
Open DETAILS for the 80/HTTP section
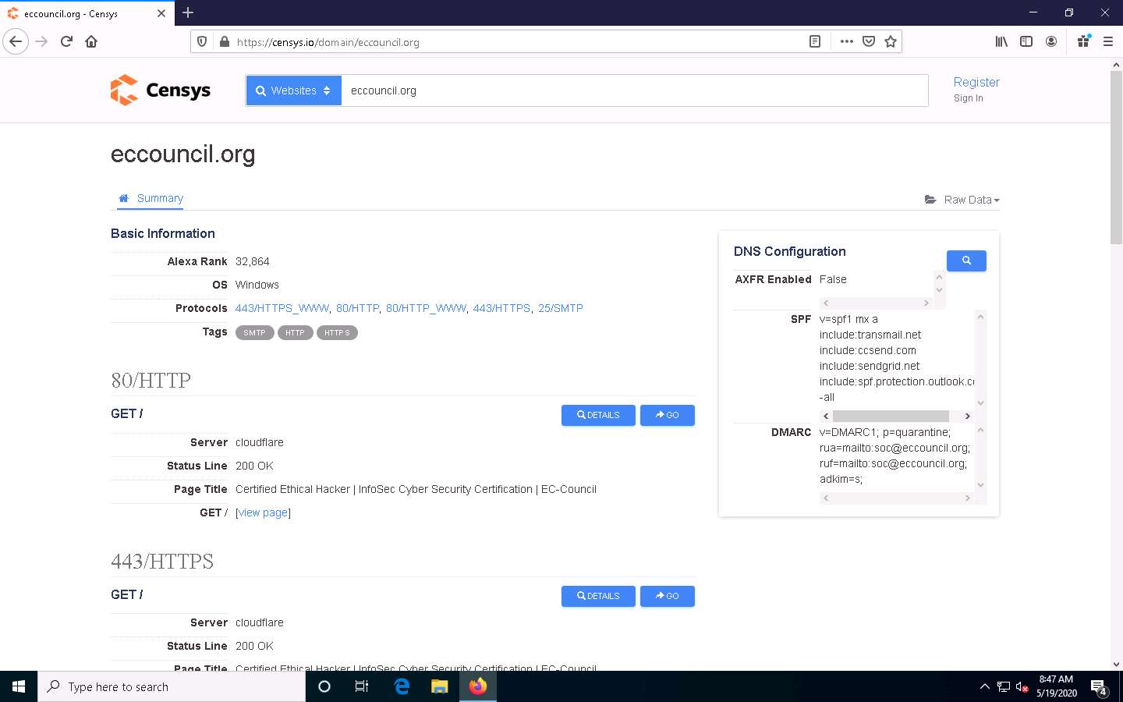click(598, 415)
